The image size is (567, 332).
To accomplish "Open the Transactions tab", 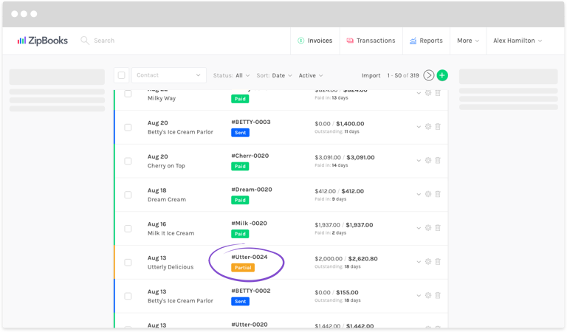I will click(371, 41).
